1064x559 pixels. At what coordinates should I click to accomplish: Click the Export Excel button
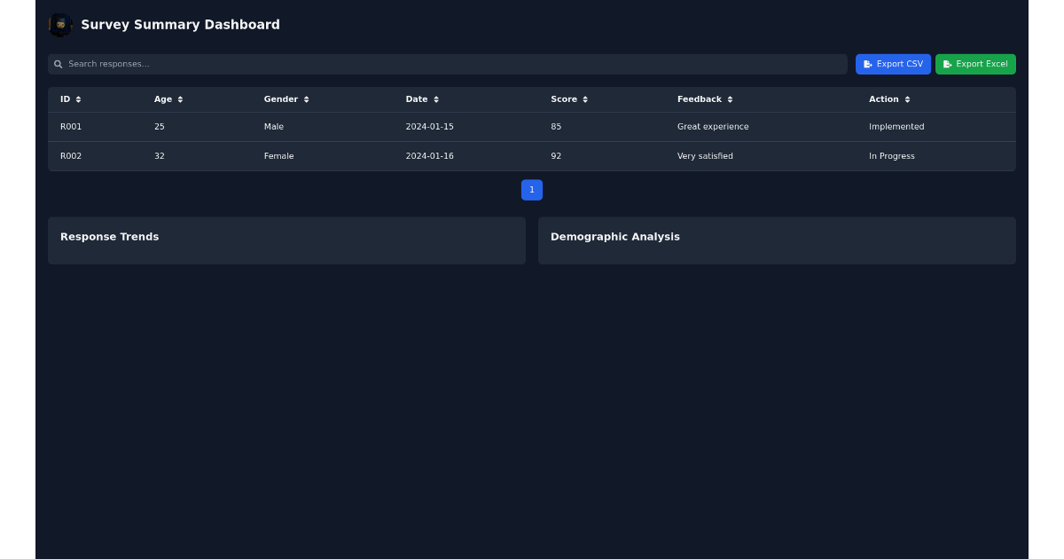tap(975, 64)
